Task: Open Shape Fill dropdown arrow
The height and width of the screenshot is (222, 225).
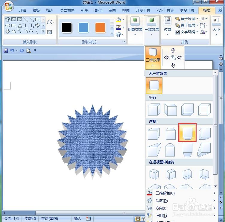Action: [123, 20]
